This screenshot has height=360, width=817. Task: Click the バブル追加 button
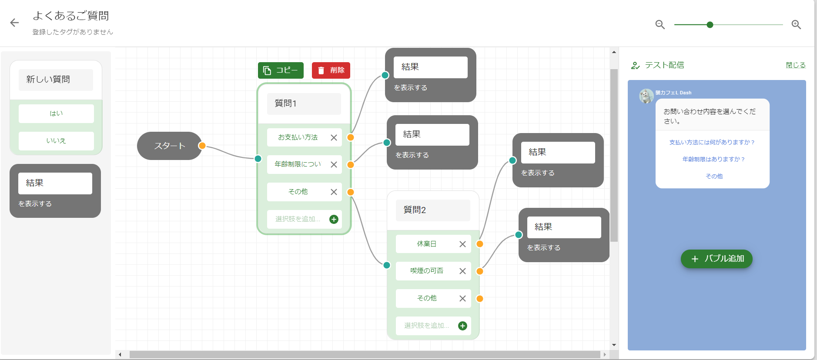coord(717,259)
